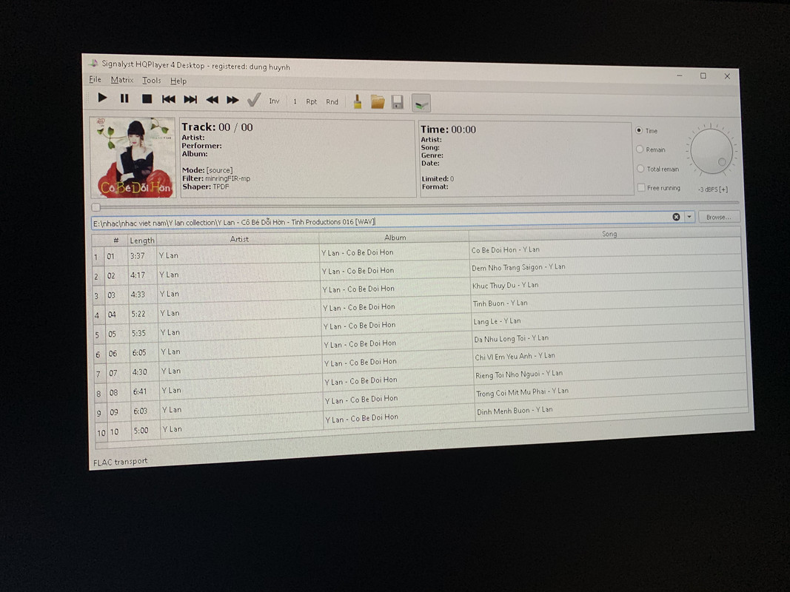This screenshot has width=790, height=592.
Task: Open the Matrix menu
Action: point(122,80)
